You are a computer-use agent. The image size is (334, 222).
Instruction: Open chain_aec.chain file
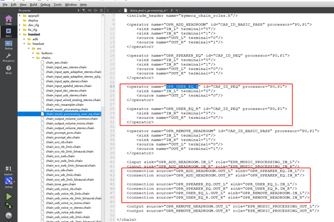57,63
